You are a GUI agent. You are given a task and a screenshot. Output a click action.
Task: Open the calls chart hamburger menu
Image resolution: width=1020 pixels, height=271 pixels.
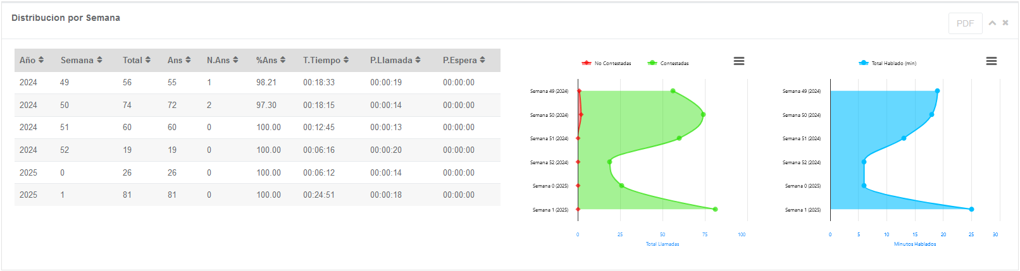tap(738, 61)
